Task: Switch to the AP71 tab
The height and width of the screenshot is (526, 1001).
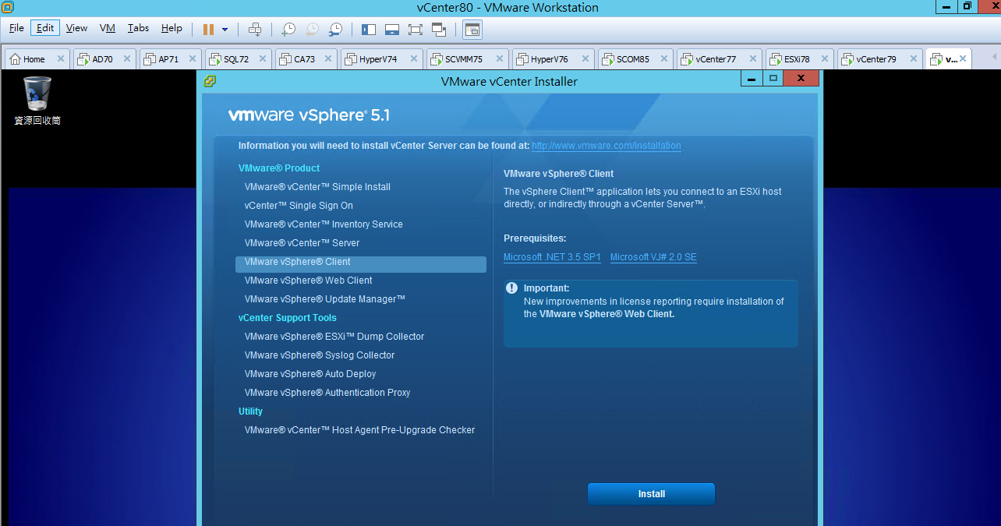Action: pos(168,59)
